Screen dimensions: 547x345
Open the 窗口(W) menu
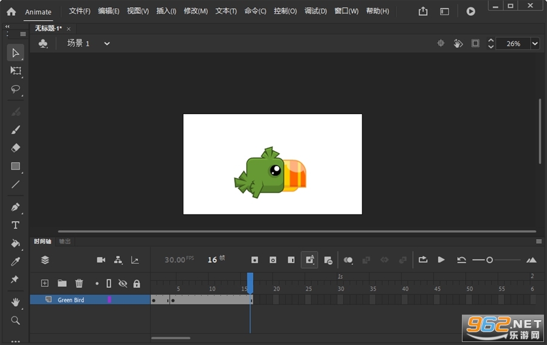tap(346, 11)
